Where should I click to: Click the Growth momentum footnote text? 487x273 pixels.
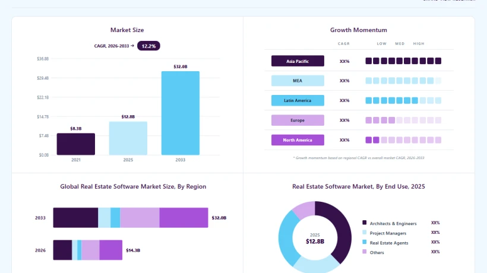coord(359,158)
